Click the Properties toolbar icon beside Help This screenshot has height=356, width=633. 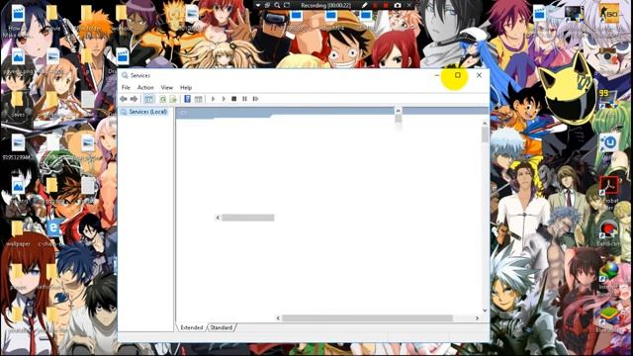pos(198,99)
